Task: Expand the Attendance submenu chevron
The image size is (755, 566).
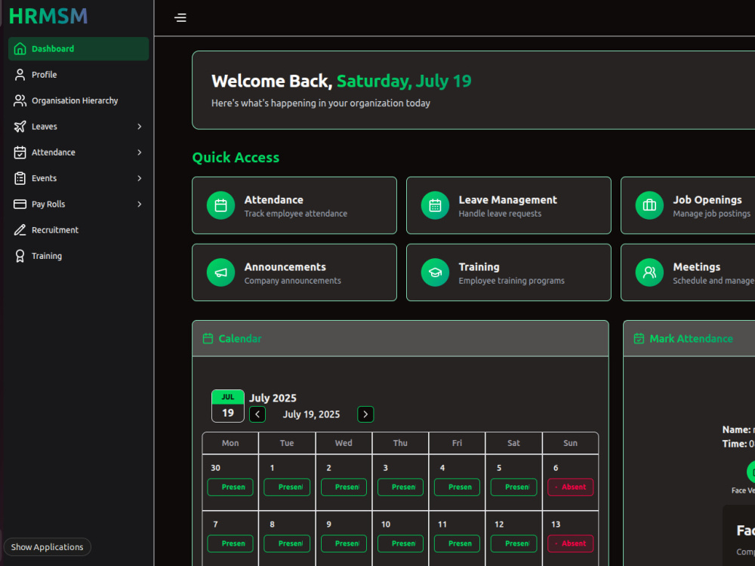Action: [x=139, y=152]
